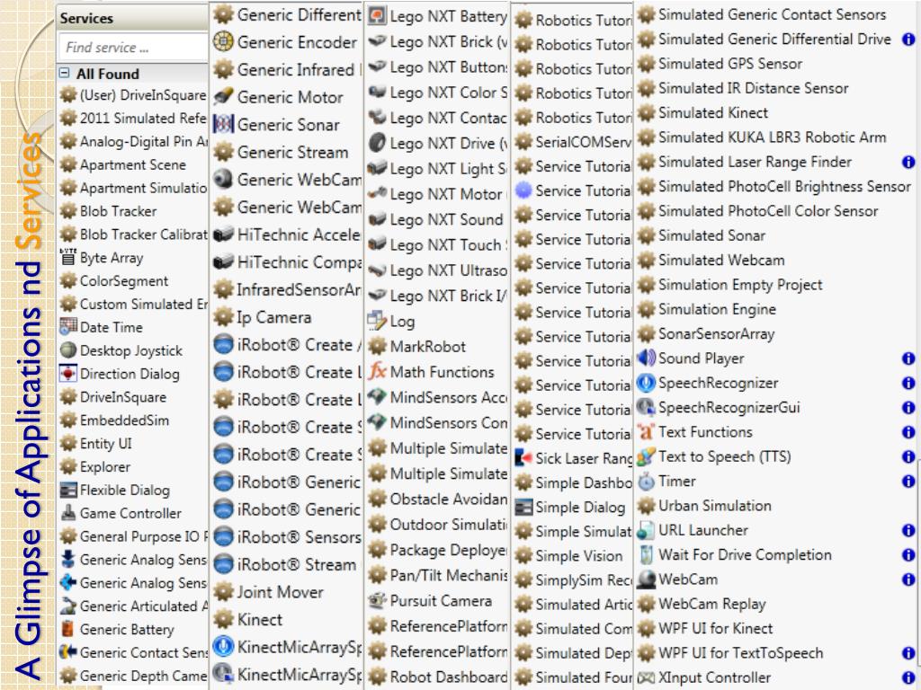Image resolution: width=921 pixels, height=690 pixels.
Task: Click the Direction Dialog icon
Action: pos(68,374)
